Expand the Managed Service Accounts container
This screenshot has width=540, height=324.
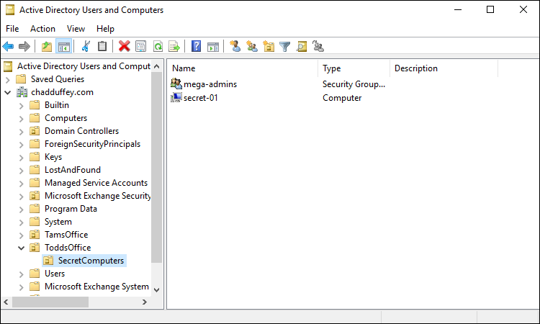point(22,183)
